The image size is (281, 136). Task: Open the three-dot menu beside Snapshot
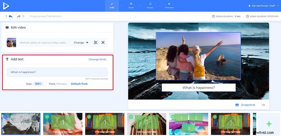click(263, 105)
